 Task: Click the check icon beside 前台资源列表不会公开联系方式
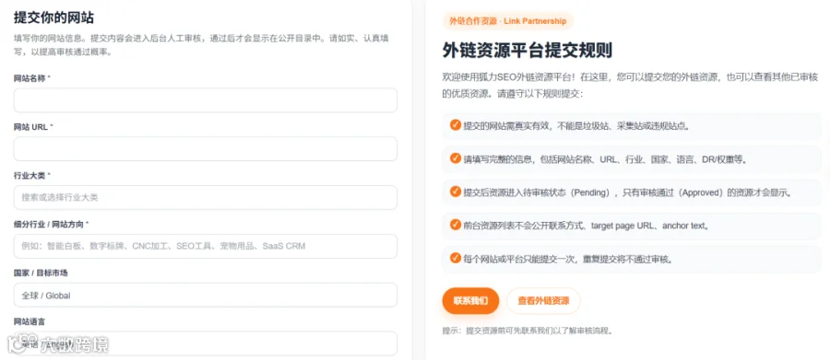coord(456,225)
